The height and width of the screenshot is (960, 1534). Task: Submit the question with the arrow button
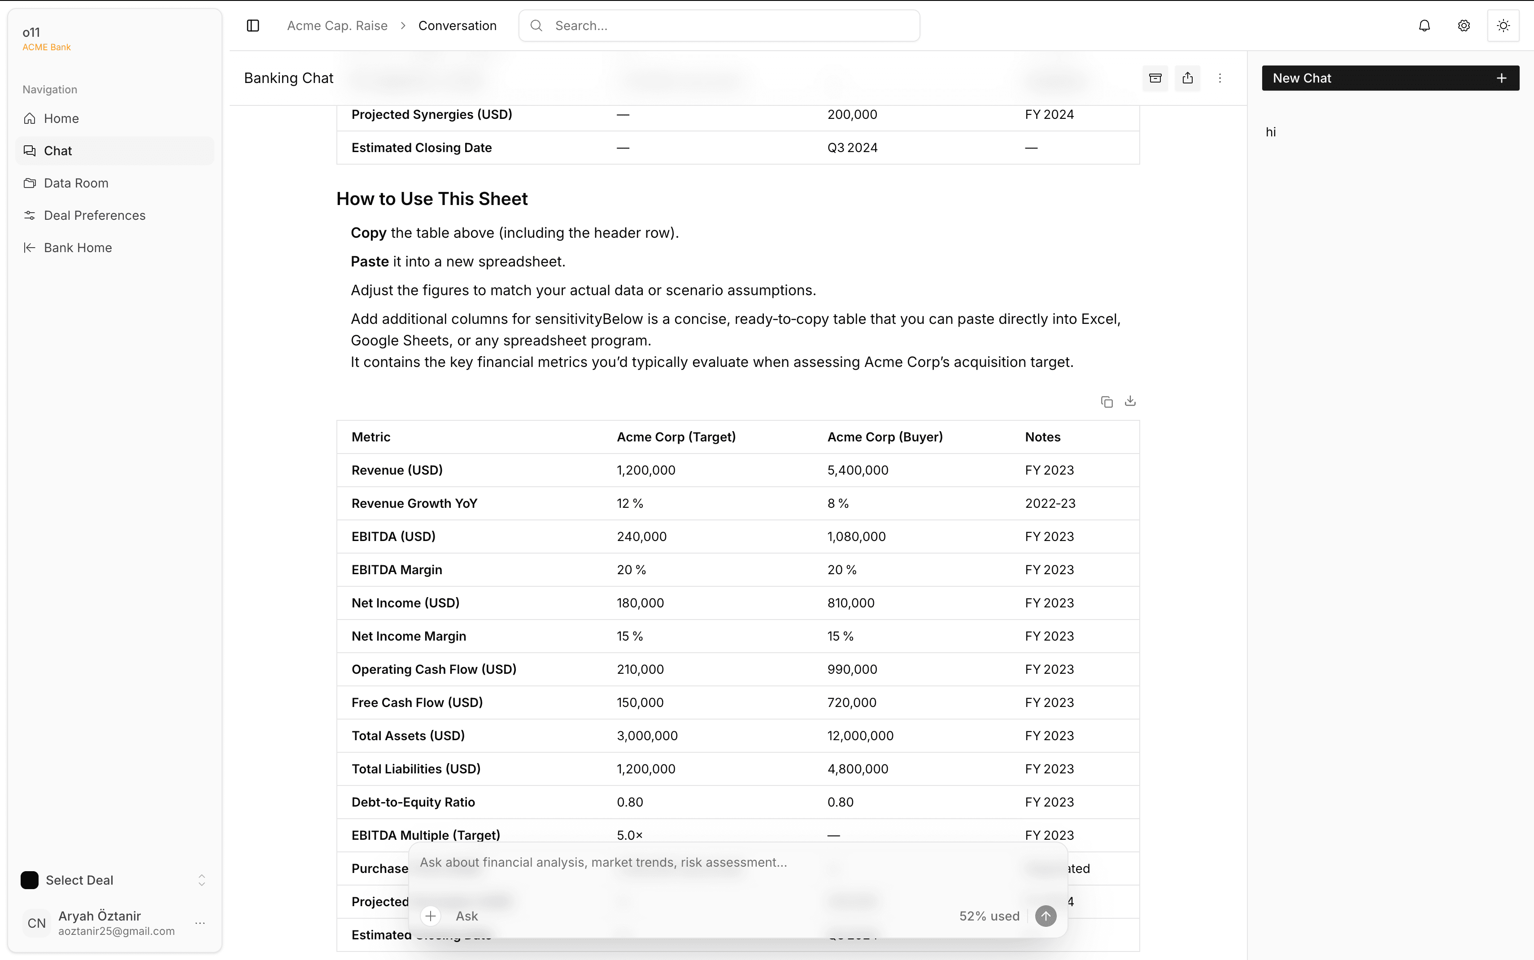[1045, 916]
